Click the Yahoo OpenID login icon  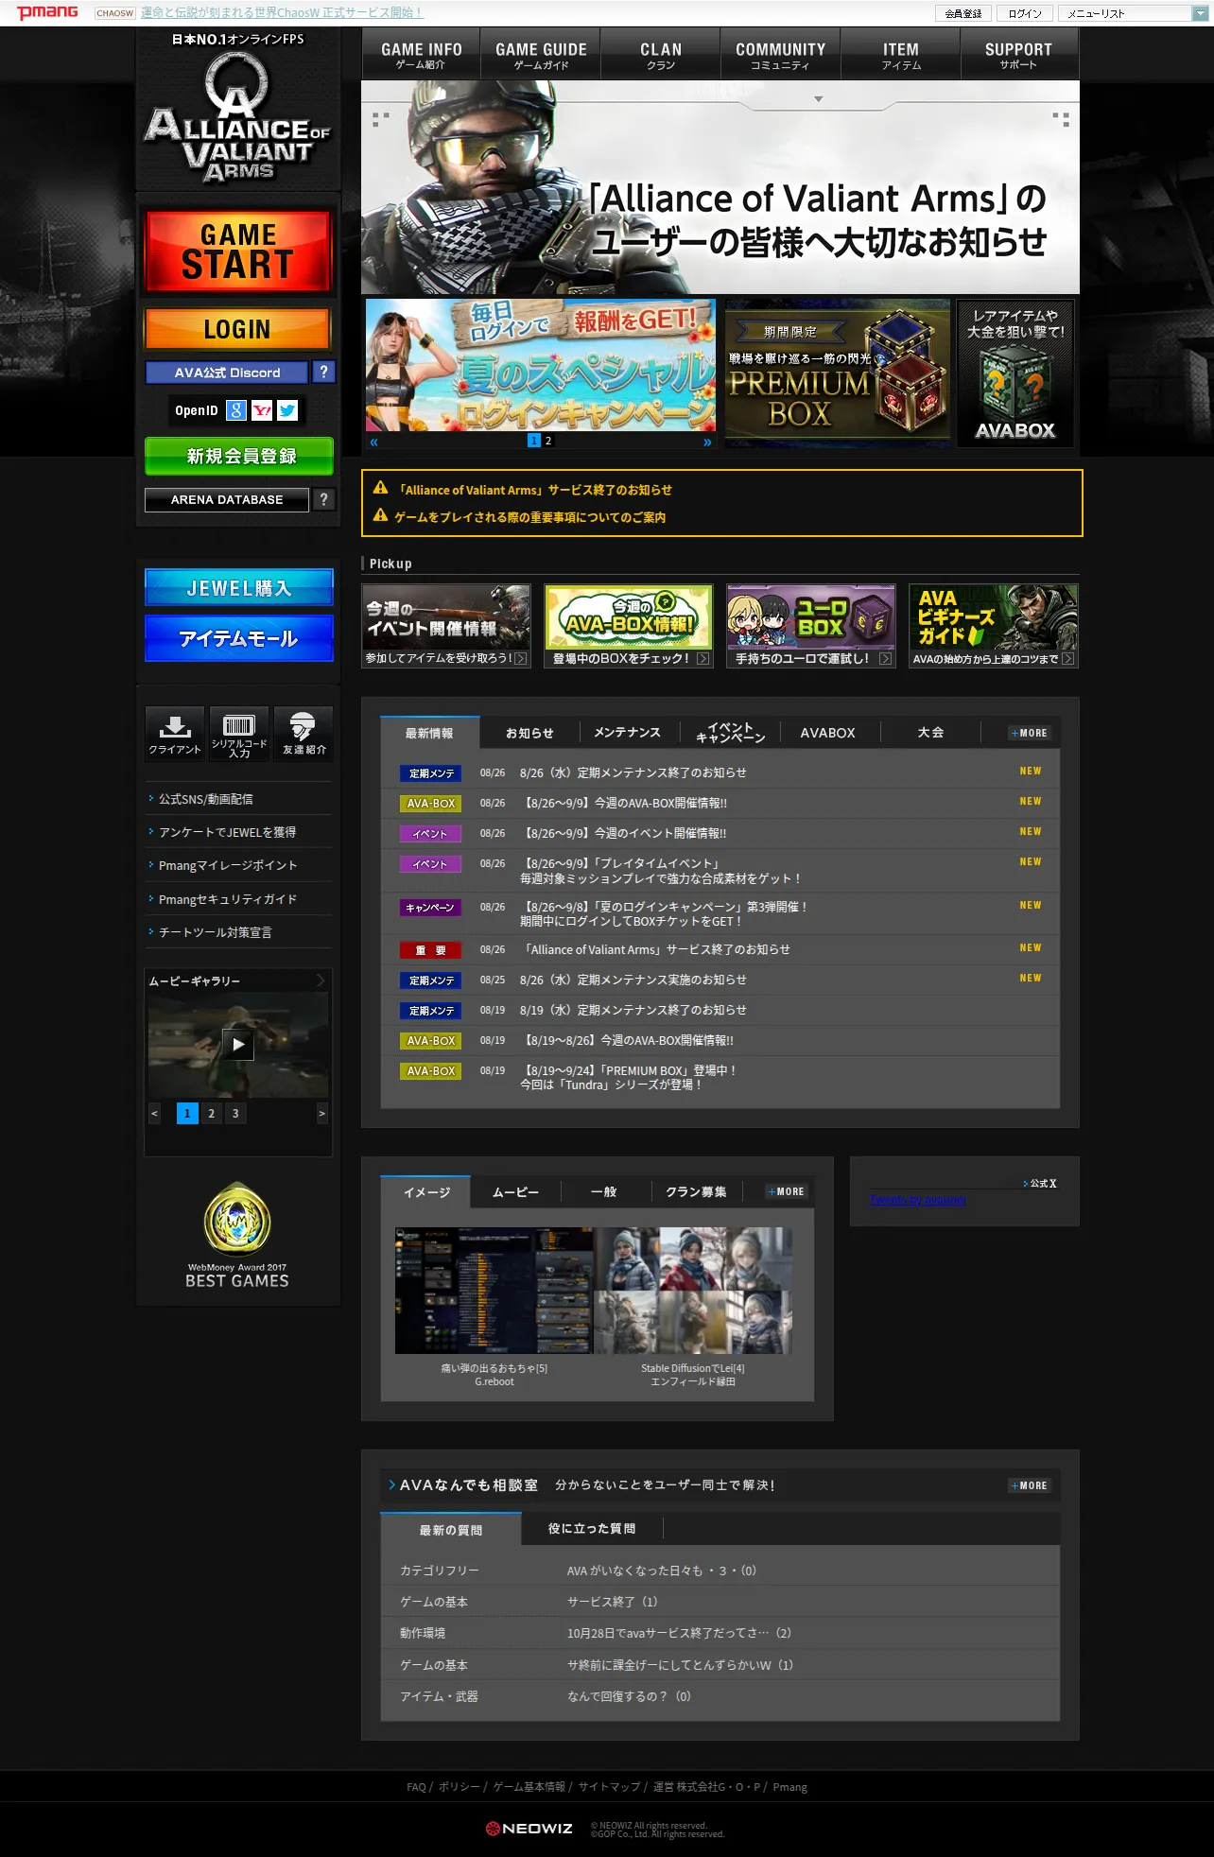(262, 410)
